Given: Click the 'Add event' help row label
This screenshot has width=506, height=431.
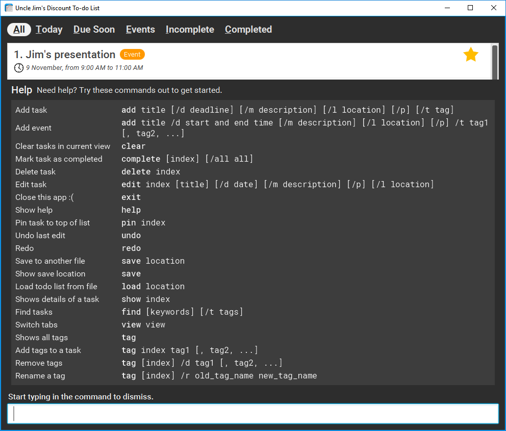Looking at the screenshot, I should (33, 128).
